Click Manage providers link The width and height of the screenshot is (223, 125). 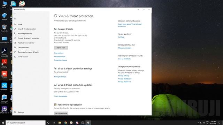coord(125,48)
